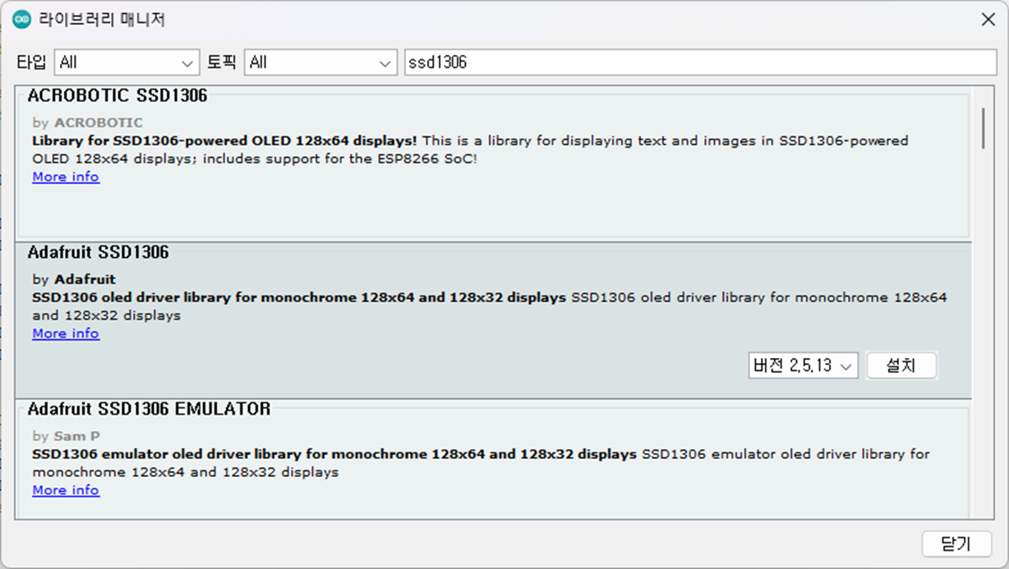Open More info link for ACROBOTIC SSD1306

coord(66,177)
